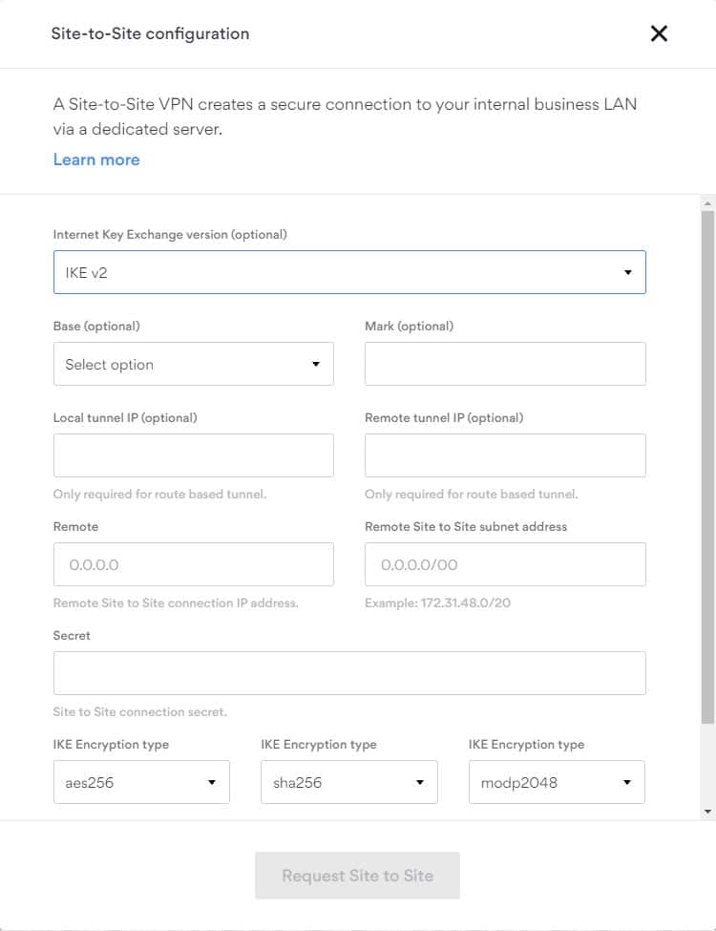Click the scrollbar up arrow
This screenshot has width=716, height=931.
(707, 203)
